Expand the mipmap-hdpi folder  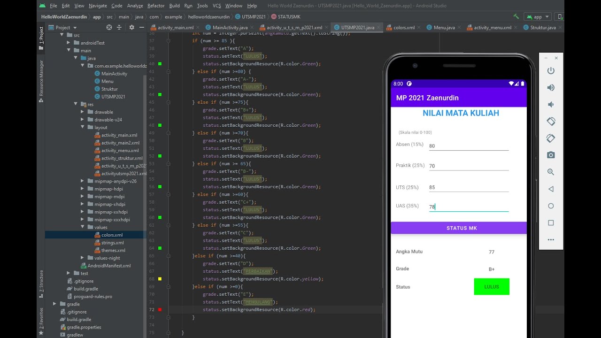pos(83,189)
